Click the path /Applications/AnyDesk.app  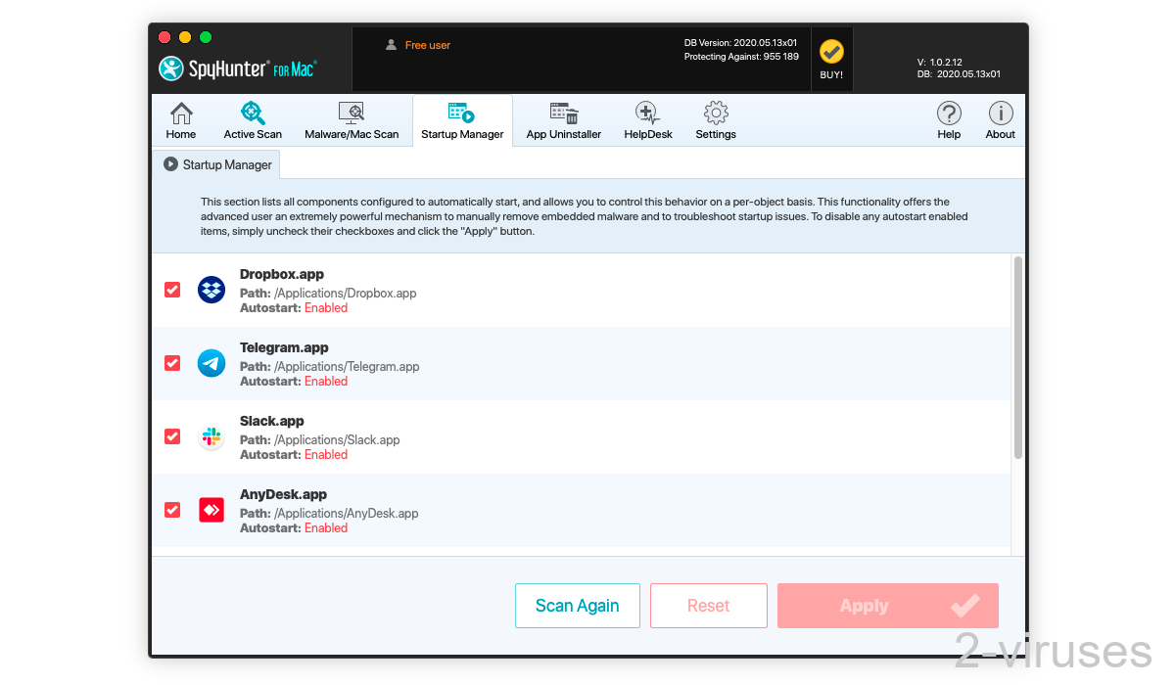tap(347, 513)
